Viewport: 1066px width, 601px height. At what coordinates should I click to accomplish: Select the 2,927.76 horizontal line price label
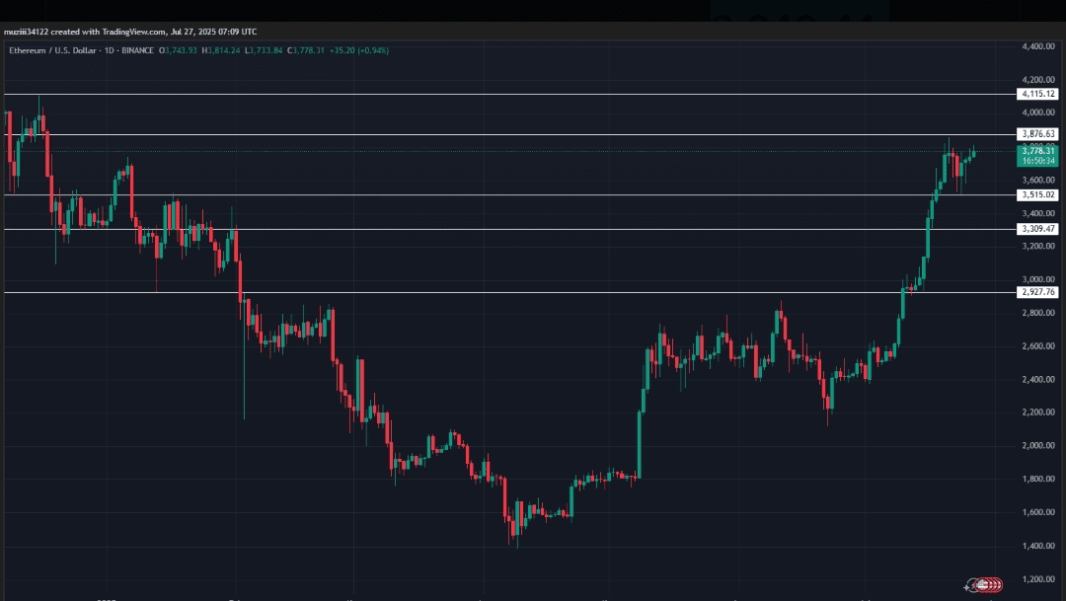click(1037, 292)
